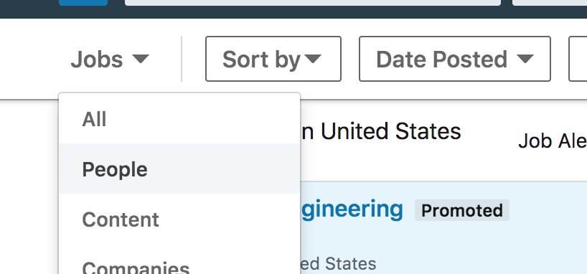Click the job location text ending in "ed States"

point(339,263)
